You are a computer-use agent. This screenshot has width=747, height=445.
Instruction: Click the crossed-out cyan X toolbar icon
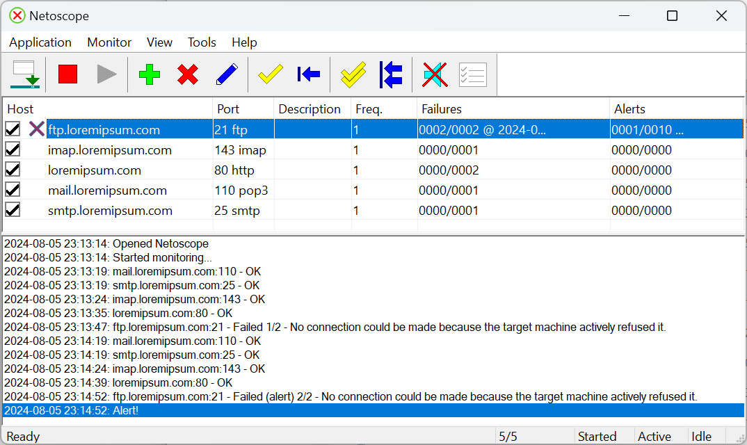coord(435,75)
